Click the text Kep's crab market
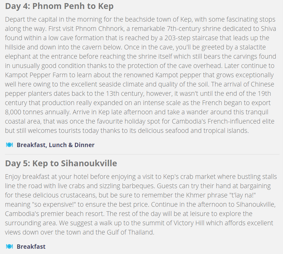The height and width of the screenshot is (254, 283). click(x=189, y=176)
